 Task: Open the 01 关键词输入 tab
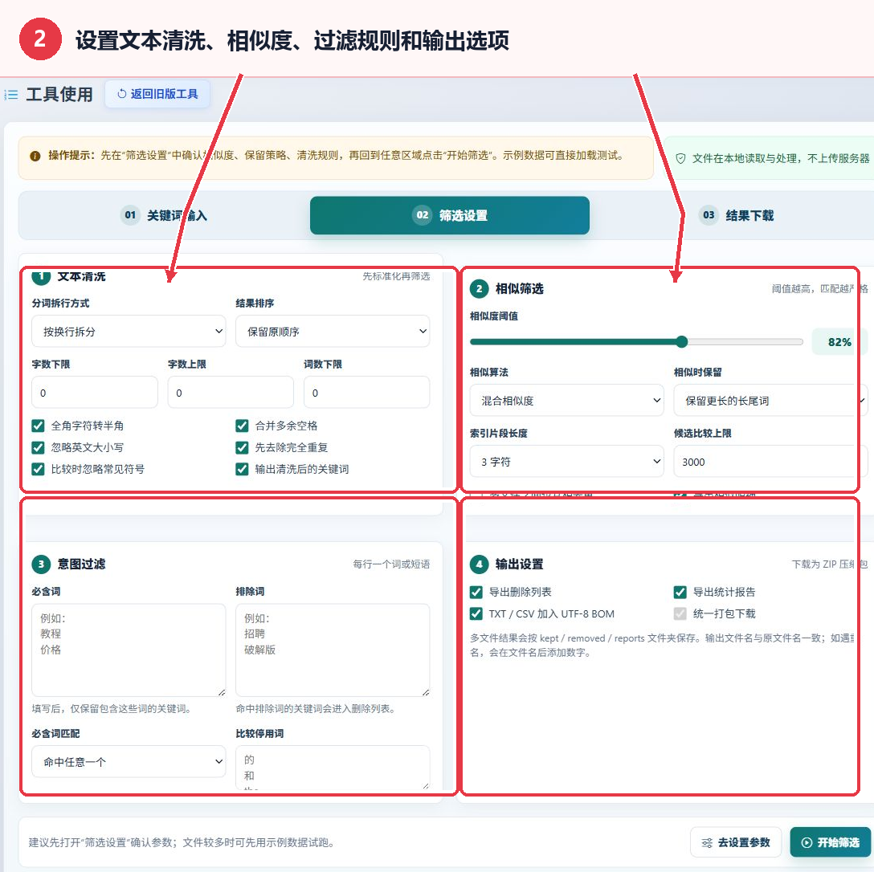pyautogui.click(x=164, y=215)
